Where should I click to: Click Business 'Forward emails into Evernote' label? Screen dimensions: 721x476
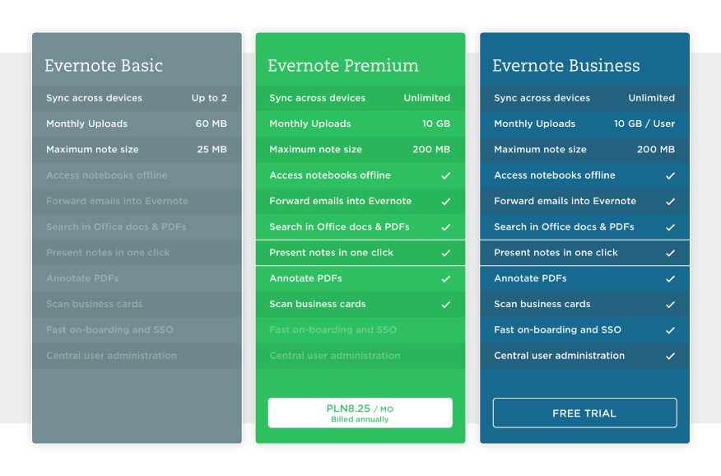point(565,201)
